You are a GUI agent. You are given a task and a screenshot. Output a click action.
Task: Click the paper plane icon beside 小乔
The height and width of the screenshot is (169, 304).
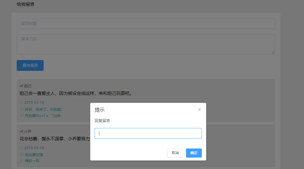click(x=21, y=132)
